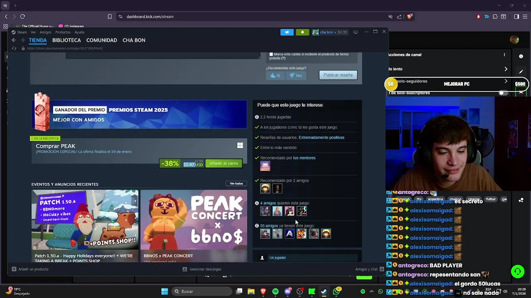Open Discord from the taskbar

coord(287,291)
